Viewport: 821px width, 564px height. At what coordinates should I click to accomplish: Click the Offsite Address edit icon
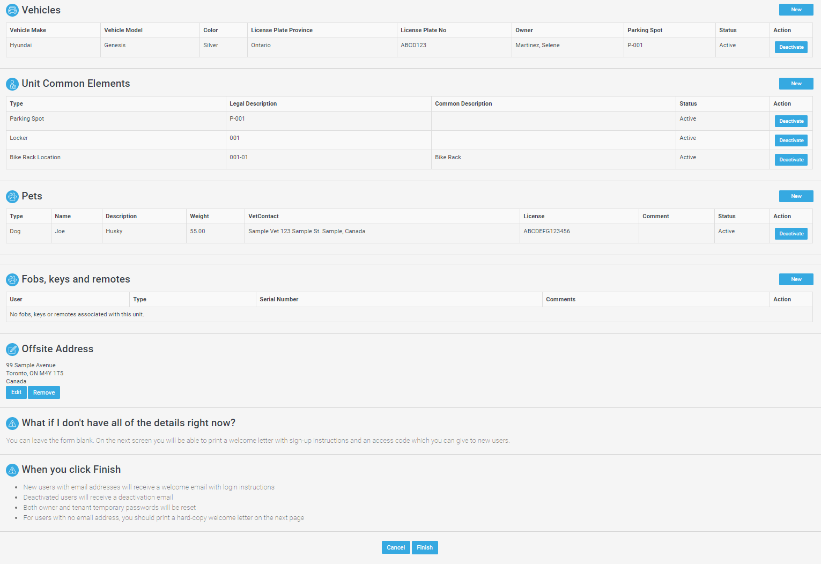pos(12,349)
